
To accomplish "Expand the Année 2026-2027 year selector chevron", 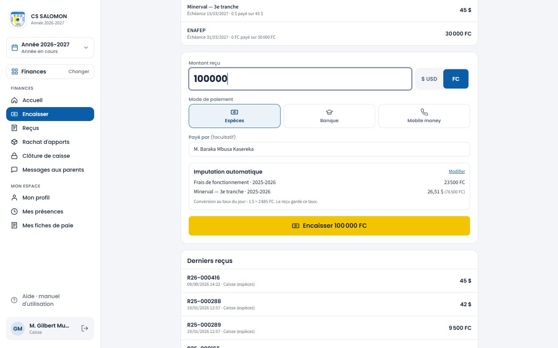I will [86, 48].
